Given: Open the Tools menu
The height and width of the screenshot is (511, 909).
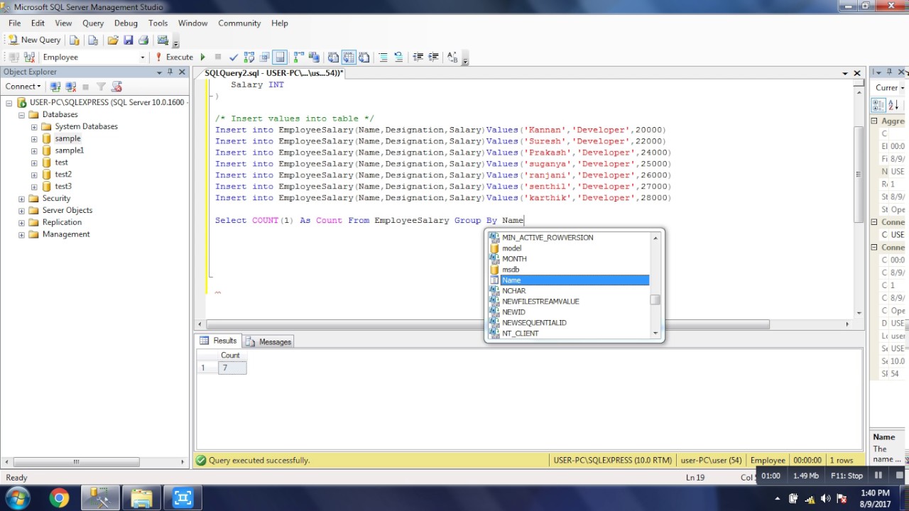Looking at the screenshot, I should pos(158,23).
